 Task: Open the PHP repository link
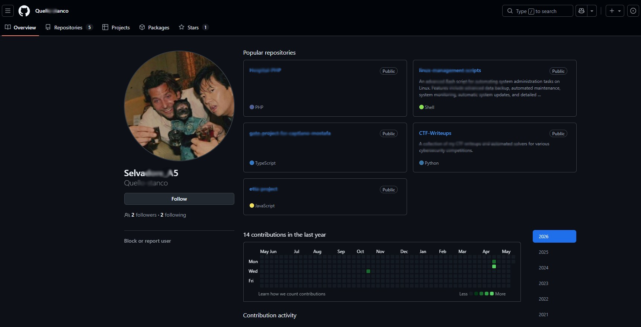[x=265, y=70]
